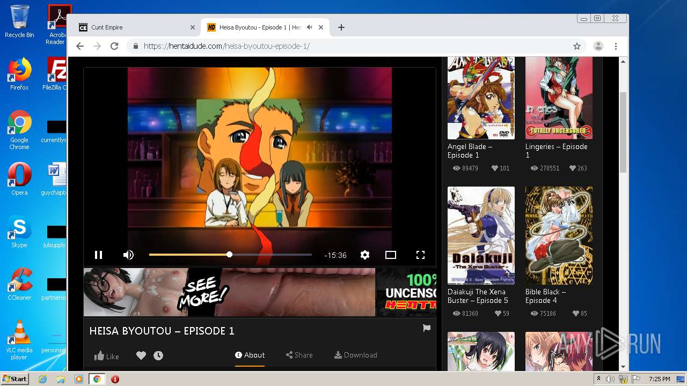Open Bible Black – Episode 4 link
This screenshot has width=687, height=386.
point(545,296)
